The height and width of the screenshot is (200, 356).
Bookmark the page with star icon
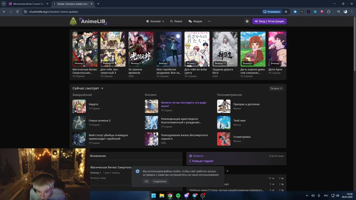[x=286, y=12]
